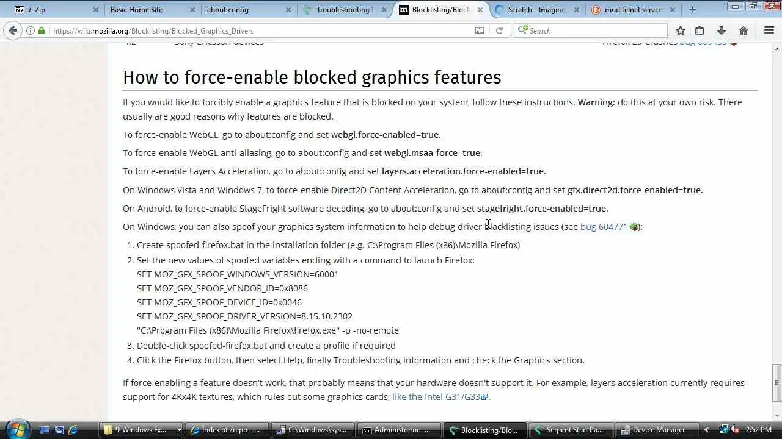Click the site information icon beside the URL
The height and width of the screenshot is (439, 782).
tap(31, 30)
